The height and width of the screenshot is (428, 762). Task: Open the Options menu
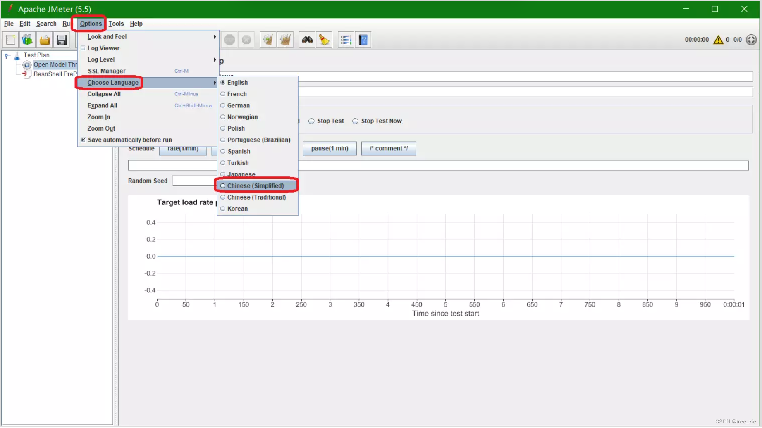[91, 24]
